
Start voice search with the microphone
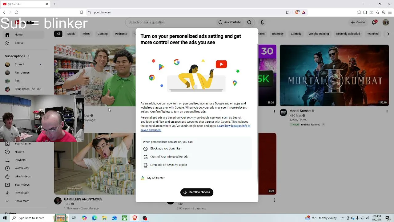pyautogui.click(x=262, y=22)
